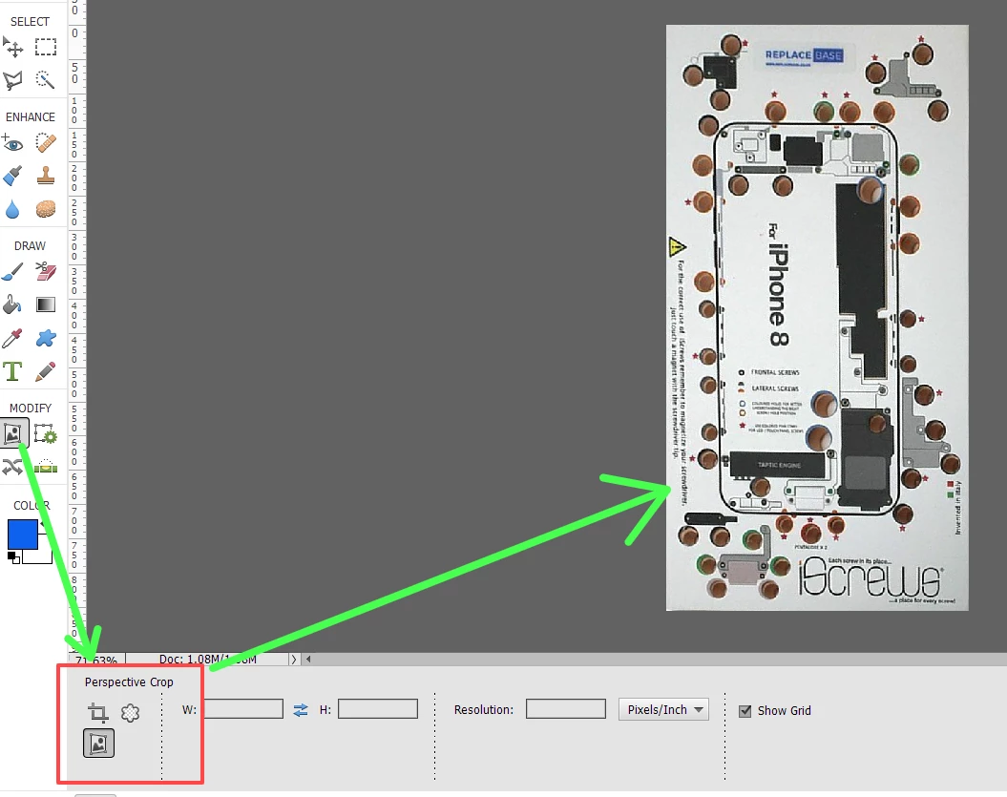Select the Blur tool
This screenshot has width=1007, height=797.
pyautogui.click(x=12, y=209)
